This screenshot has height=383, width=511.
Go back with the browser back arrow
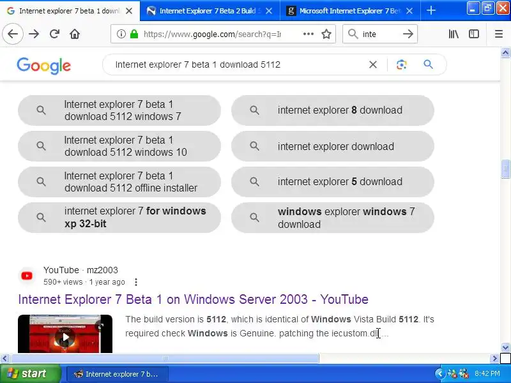click(x=13, y=34)
